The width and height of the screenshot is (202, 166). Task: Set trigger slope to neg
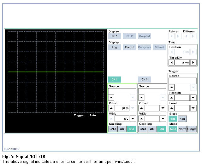[x=182, y=119]
